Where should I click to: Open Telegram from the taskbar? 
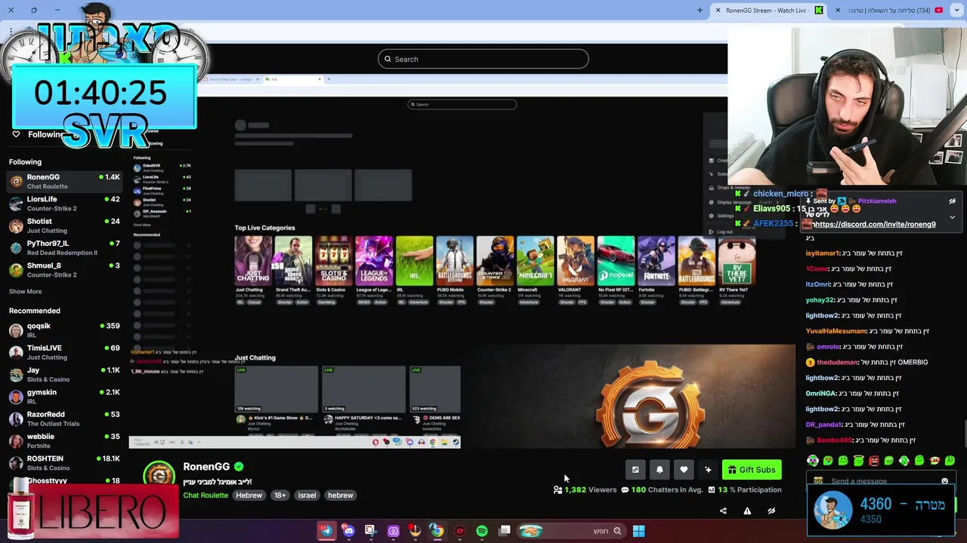(326, 531)
